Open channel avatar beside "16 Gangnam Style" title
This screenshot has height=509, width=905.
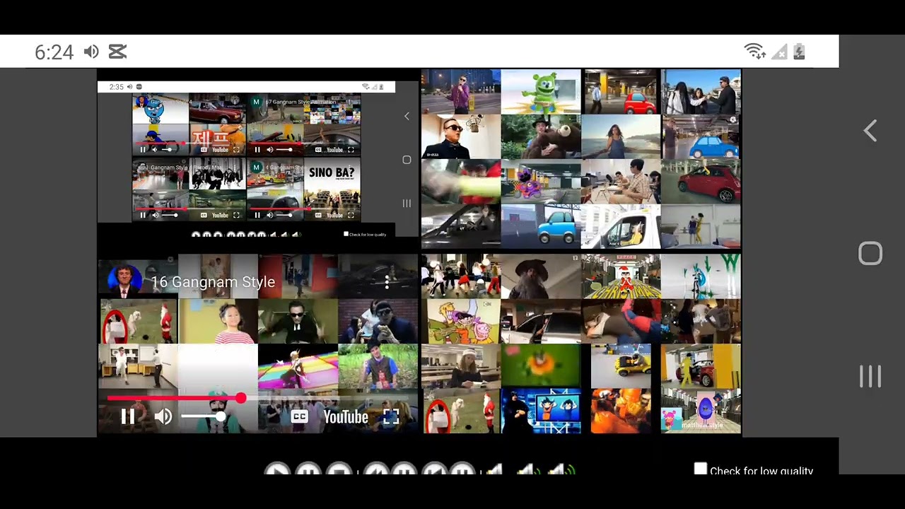pyautogui.click(x=124, y=281)
